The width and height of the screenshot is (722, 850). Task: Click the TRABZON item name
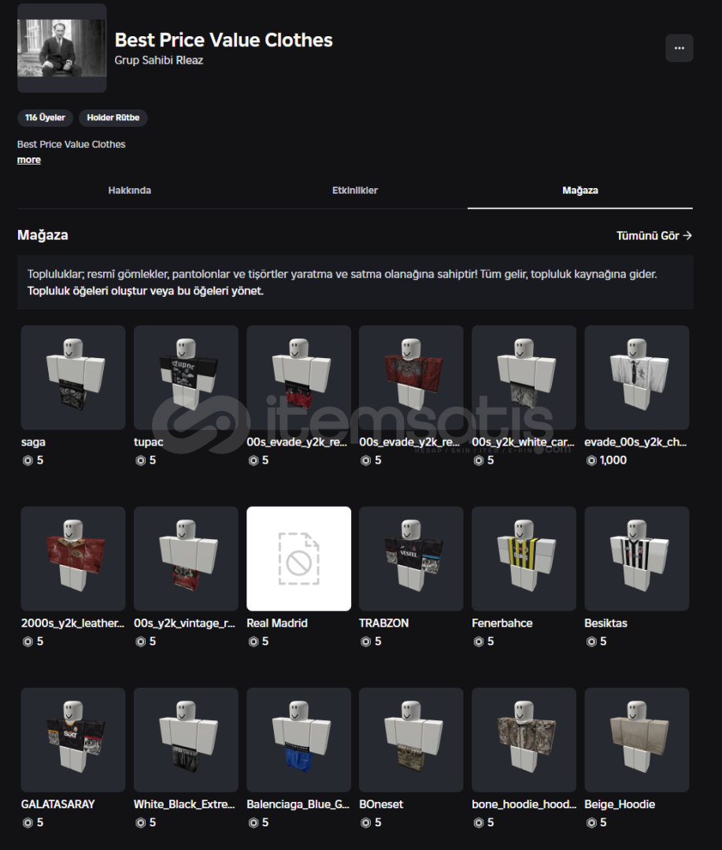(384, 623)
